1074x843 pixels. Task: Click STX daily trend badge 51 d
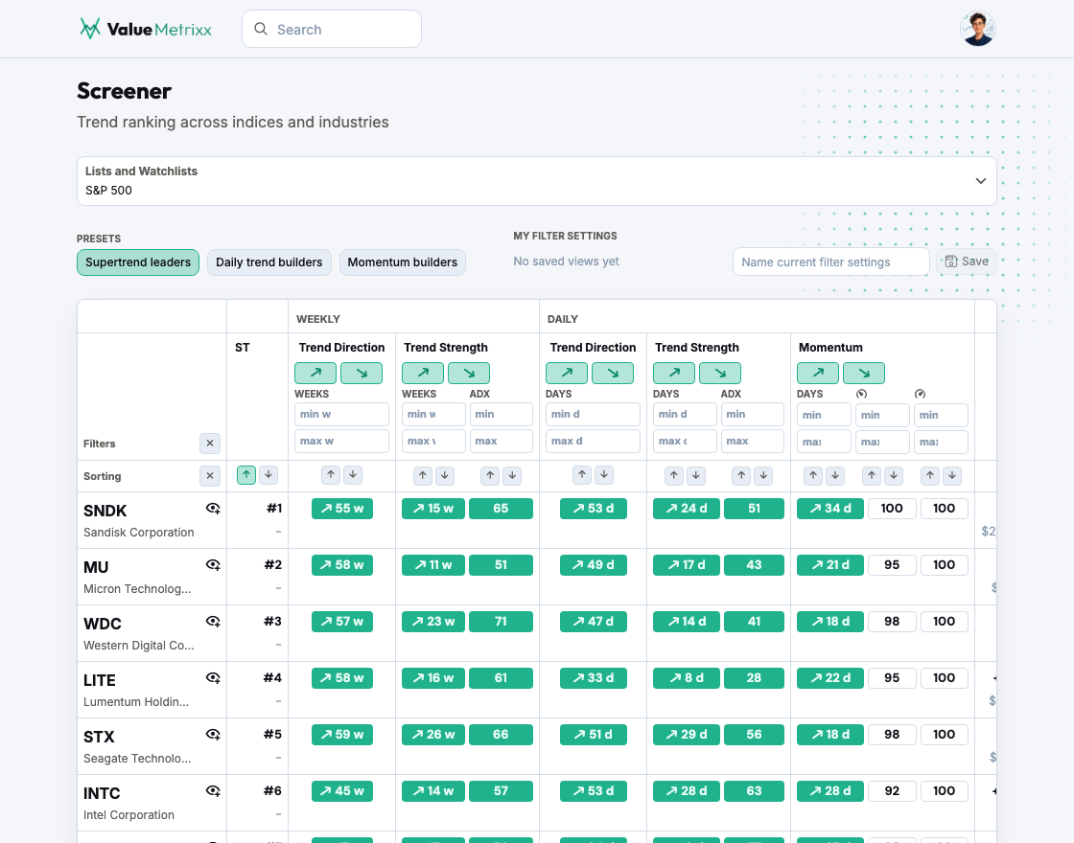coord(594,734)
